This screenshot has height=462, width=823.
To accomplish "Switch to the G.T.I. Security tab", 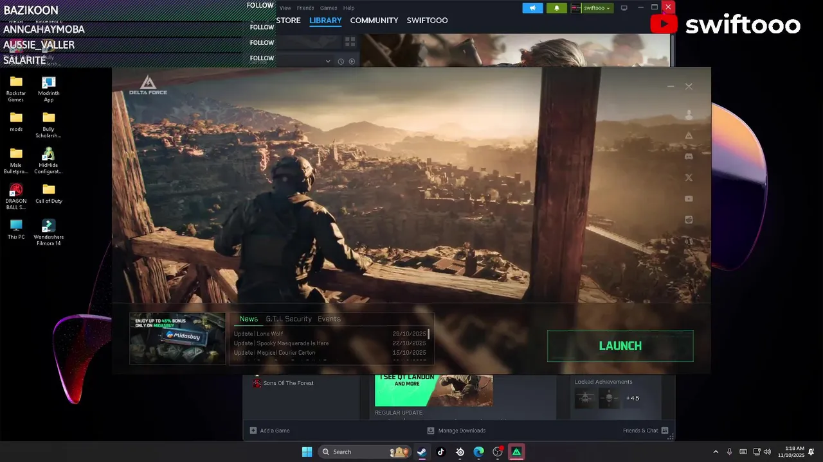I will 289,319.
